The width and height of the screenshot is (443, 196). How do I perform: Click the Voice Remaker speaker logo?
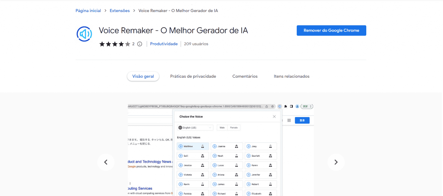pos(84,34)
